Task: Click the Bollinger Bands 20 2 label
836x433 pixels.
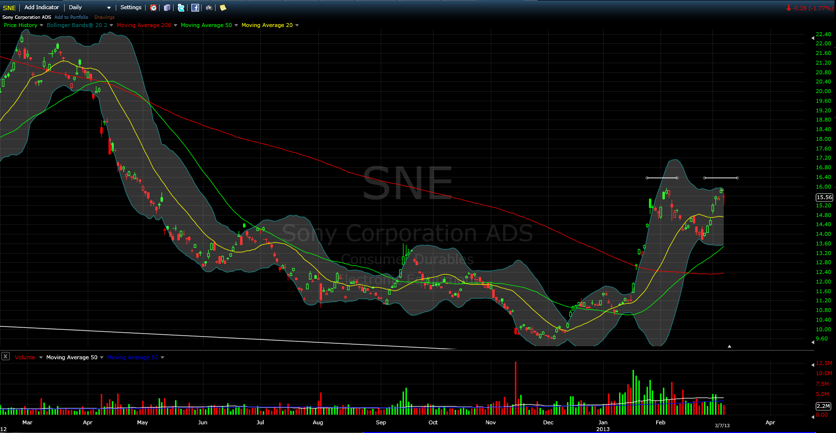Action: tap(77, 25)
